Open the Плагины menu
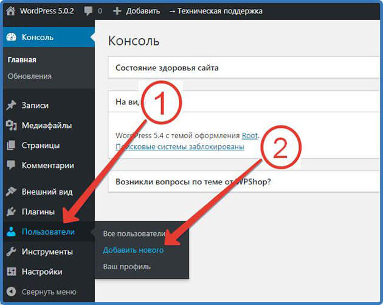This screenshot has width=383, height=305. click(49, 212)
